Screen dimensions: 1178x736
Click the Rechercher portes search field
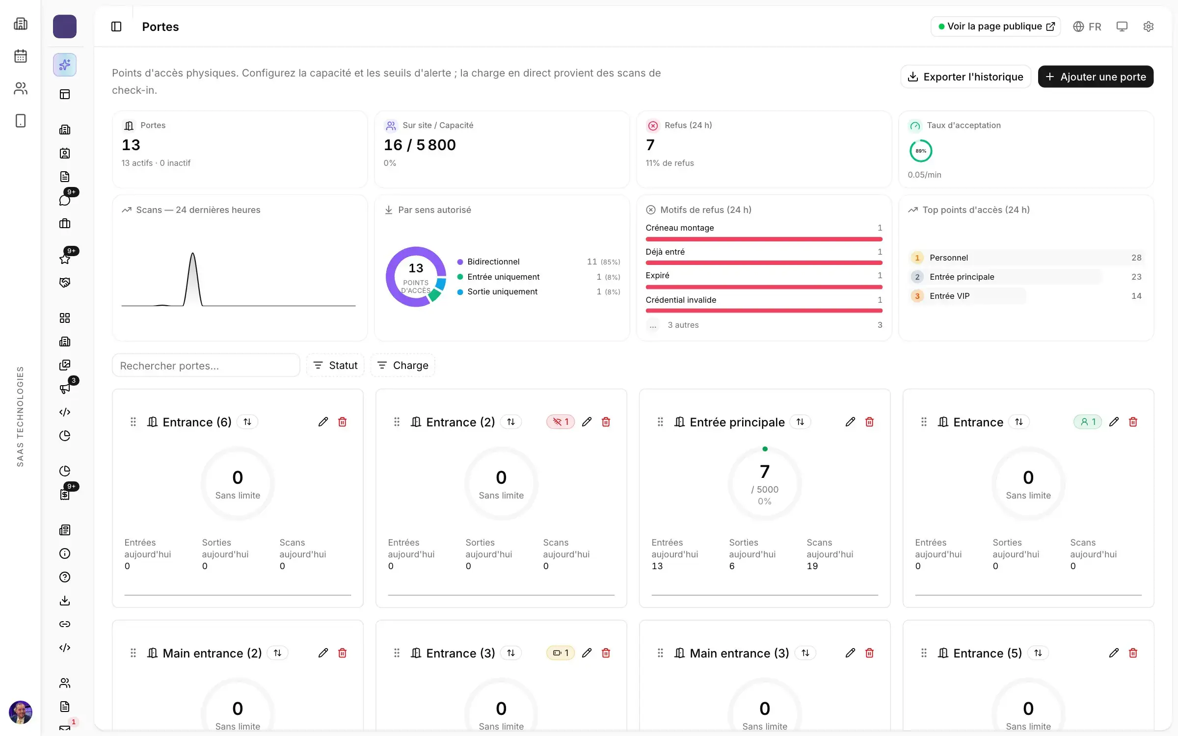(206, 366)
